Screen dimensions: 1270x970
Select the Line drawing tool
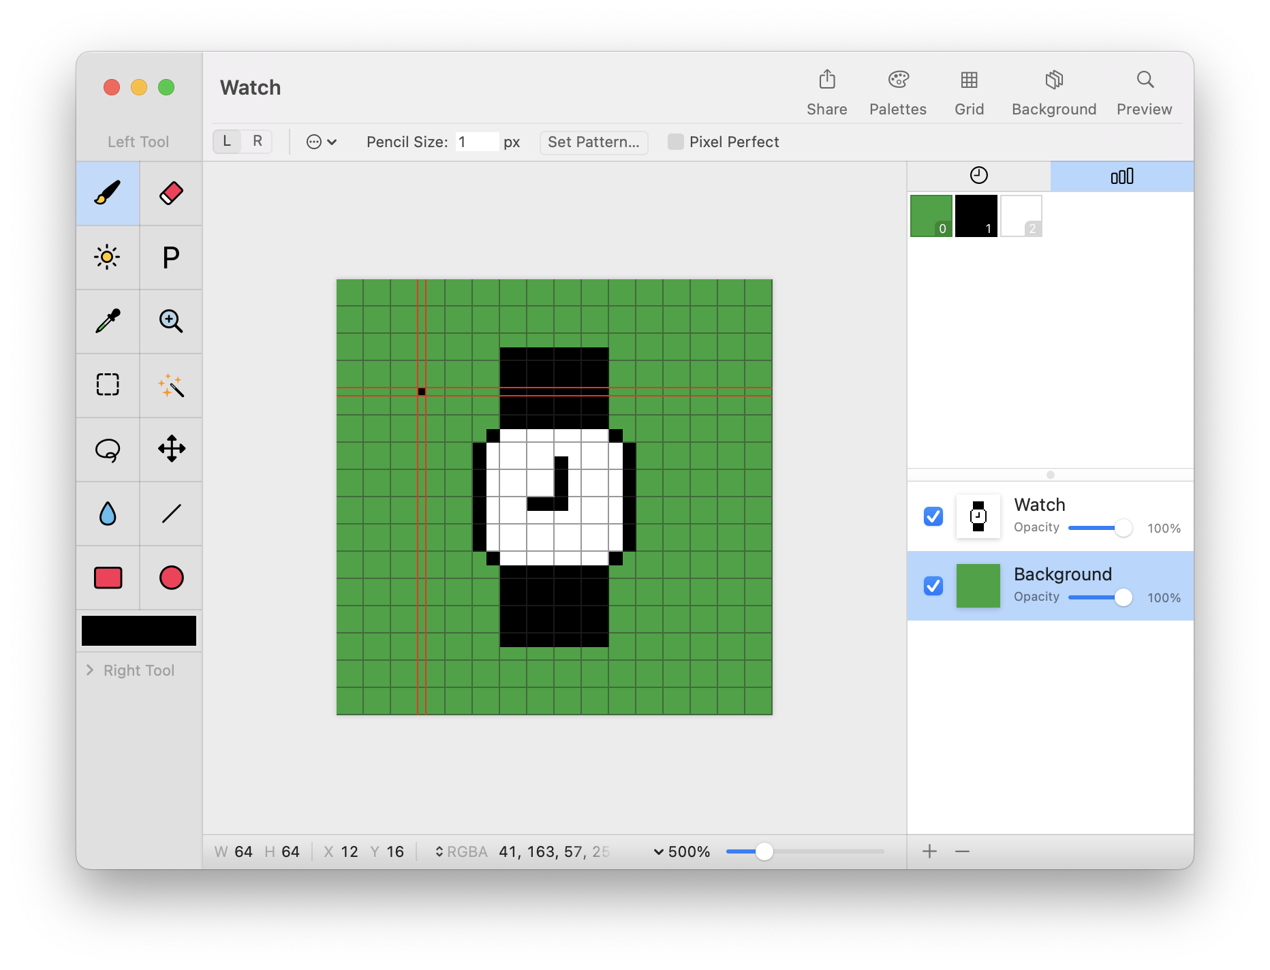click(171, 513)
